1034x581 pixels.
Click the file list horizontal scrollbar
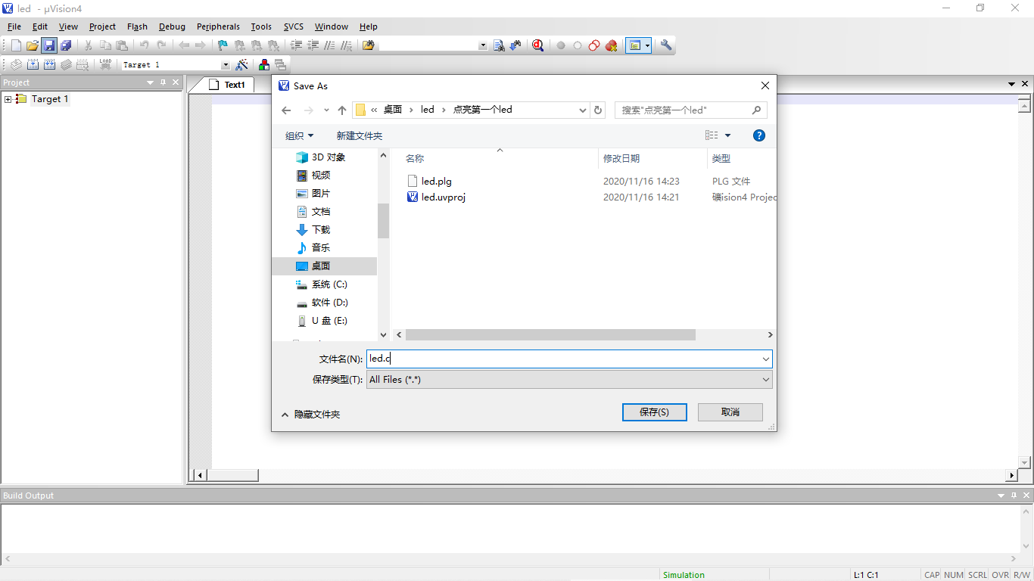(550, 334)
